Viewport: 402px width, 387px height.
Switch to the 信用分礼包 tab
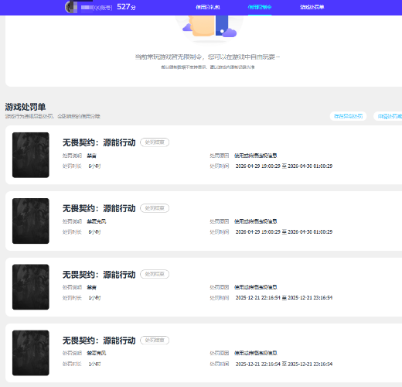tap(208, 7)
